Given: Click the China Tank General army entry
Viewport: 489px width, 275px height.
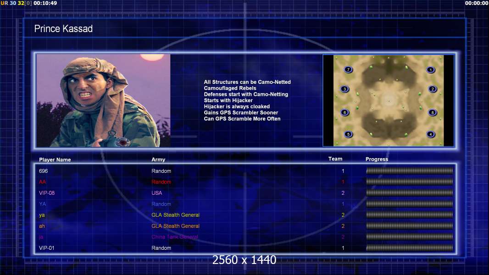Looking at the screenshot, I should 175,237.
